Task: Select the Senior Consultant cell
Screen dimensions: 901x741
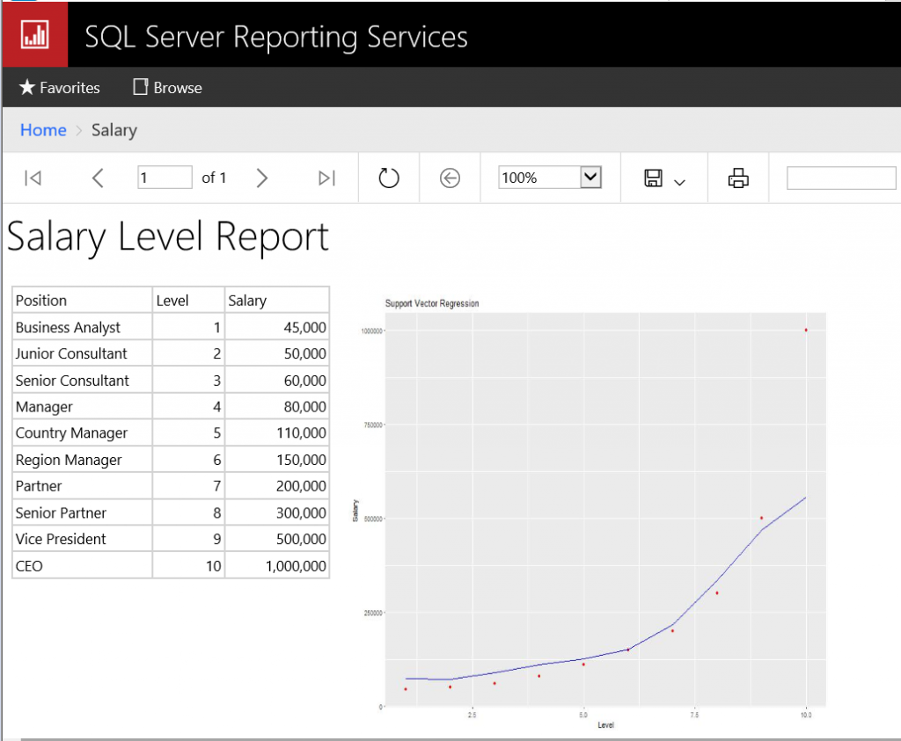Action: 82,380
